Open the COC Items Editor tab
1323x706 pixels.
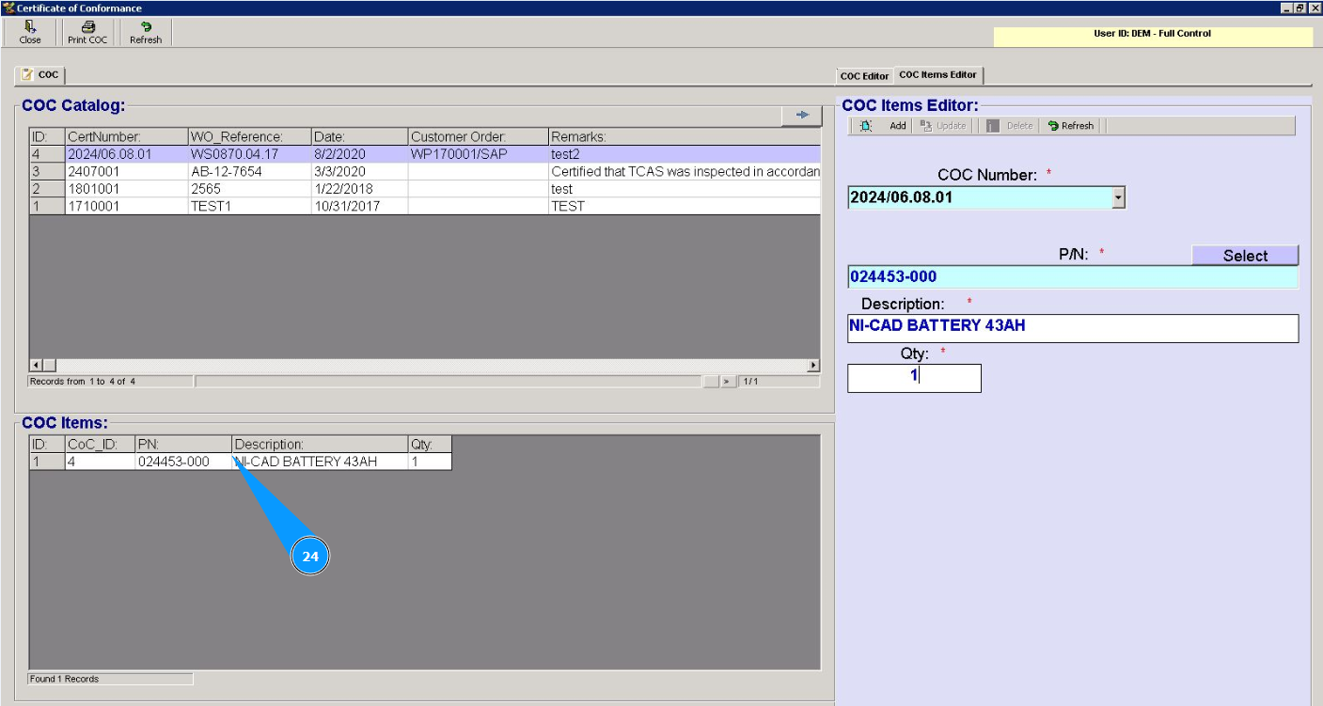point(937,75)
